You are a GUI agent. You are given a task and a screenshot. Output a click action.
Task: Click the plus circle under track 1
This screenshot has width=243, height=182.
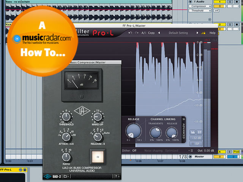click(210, 19)
